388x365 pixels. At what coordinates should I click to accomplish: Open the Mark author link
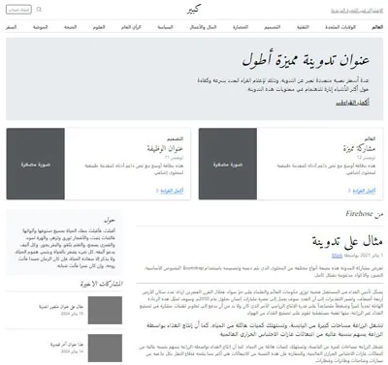[x=337, y=256]
